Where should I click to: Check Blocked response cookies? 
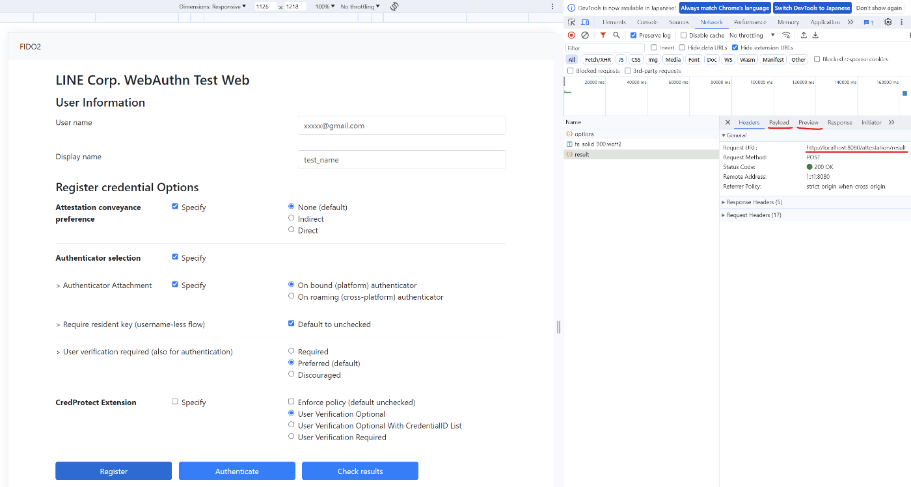817,59
